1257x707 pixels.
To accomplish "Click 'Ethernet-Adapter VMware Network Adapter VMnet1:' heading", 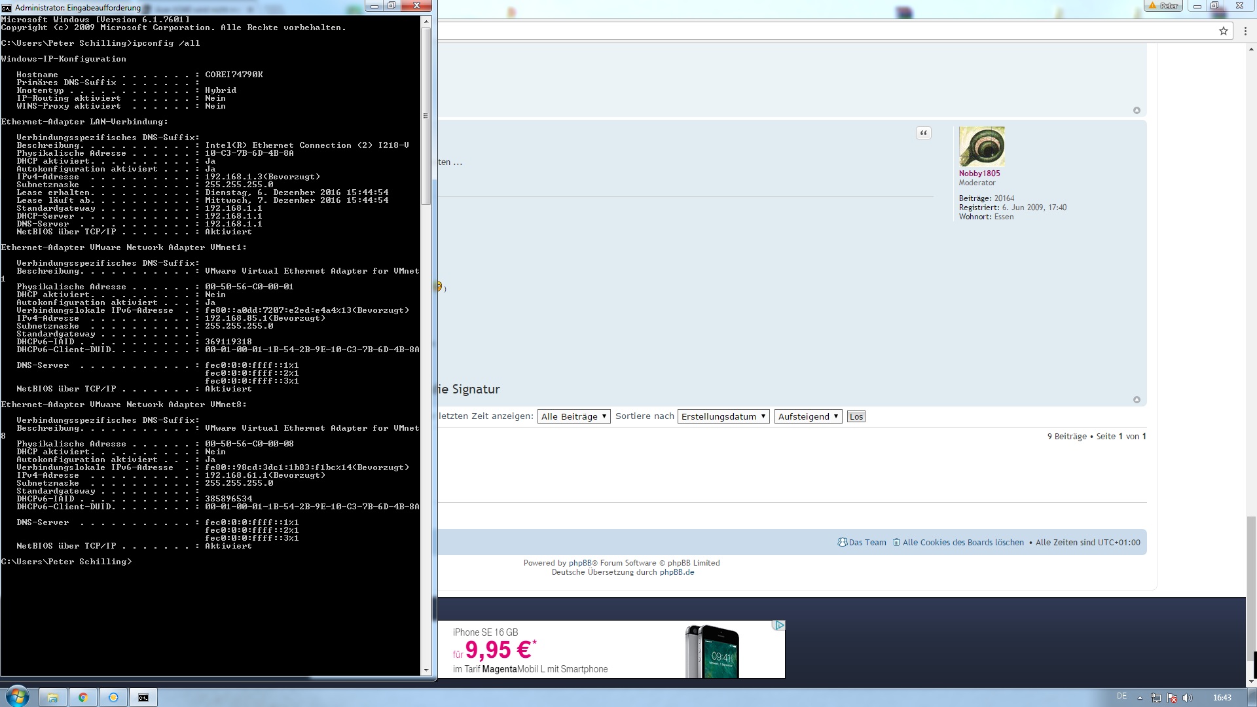I will [124, 247].
